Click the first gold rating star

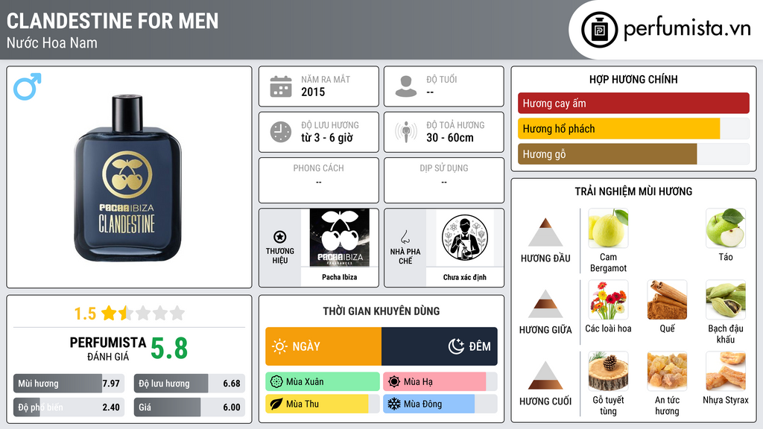tap(109, 313)
